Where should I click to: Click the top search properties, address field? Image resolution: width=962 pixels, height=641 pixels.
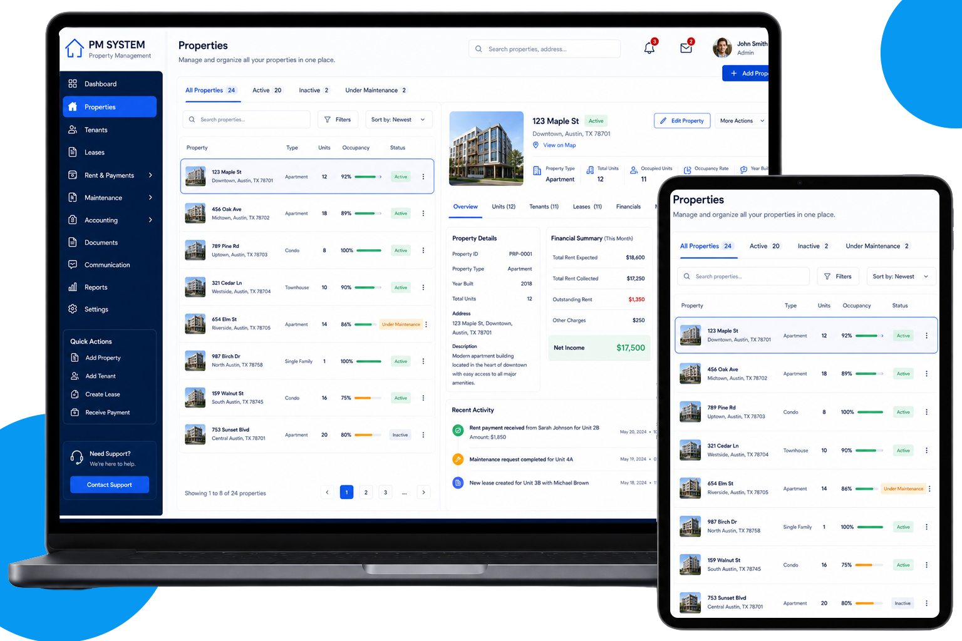545,49
